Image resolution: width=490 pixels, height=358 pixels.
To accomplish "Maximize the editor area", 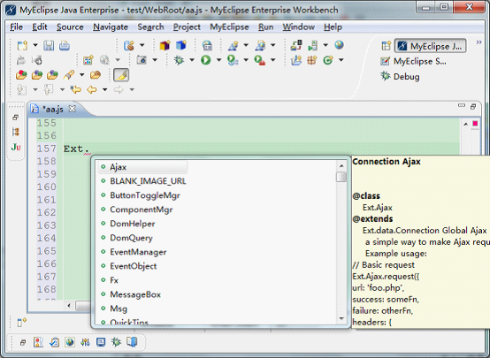I will click(473, 106).
